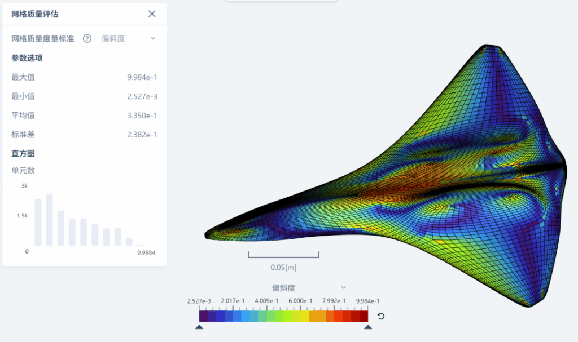The height and width of the screenshot is (342, 578).
Task: Click the yellow segment of the color legend
Action: coord(304,317)
